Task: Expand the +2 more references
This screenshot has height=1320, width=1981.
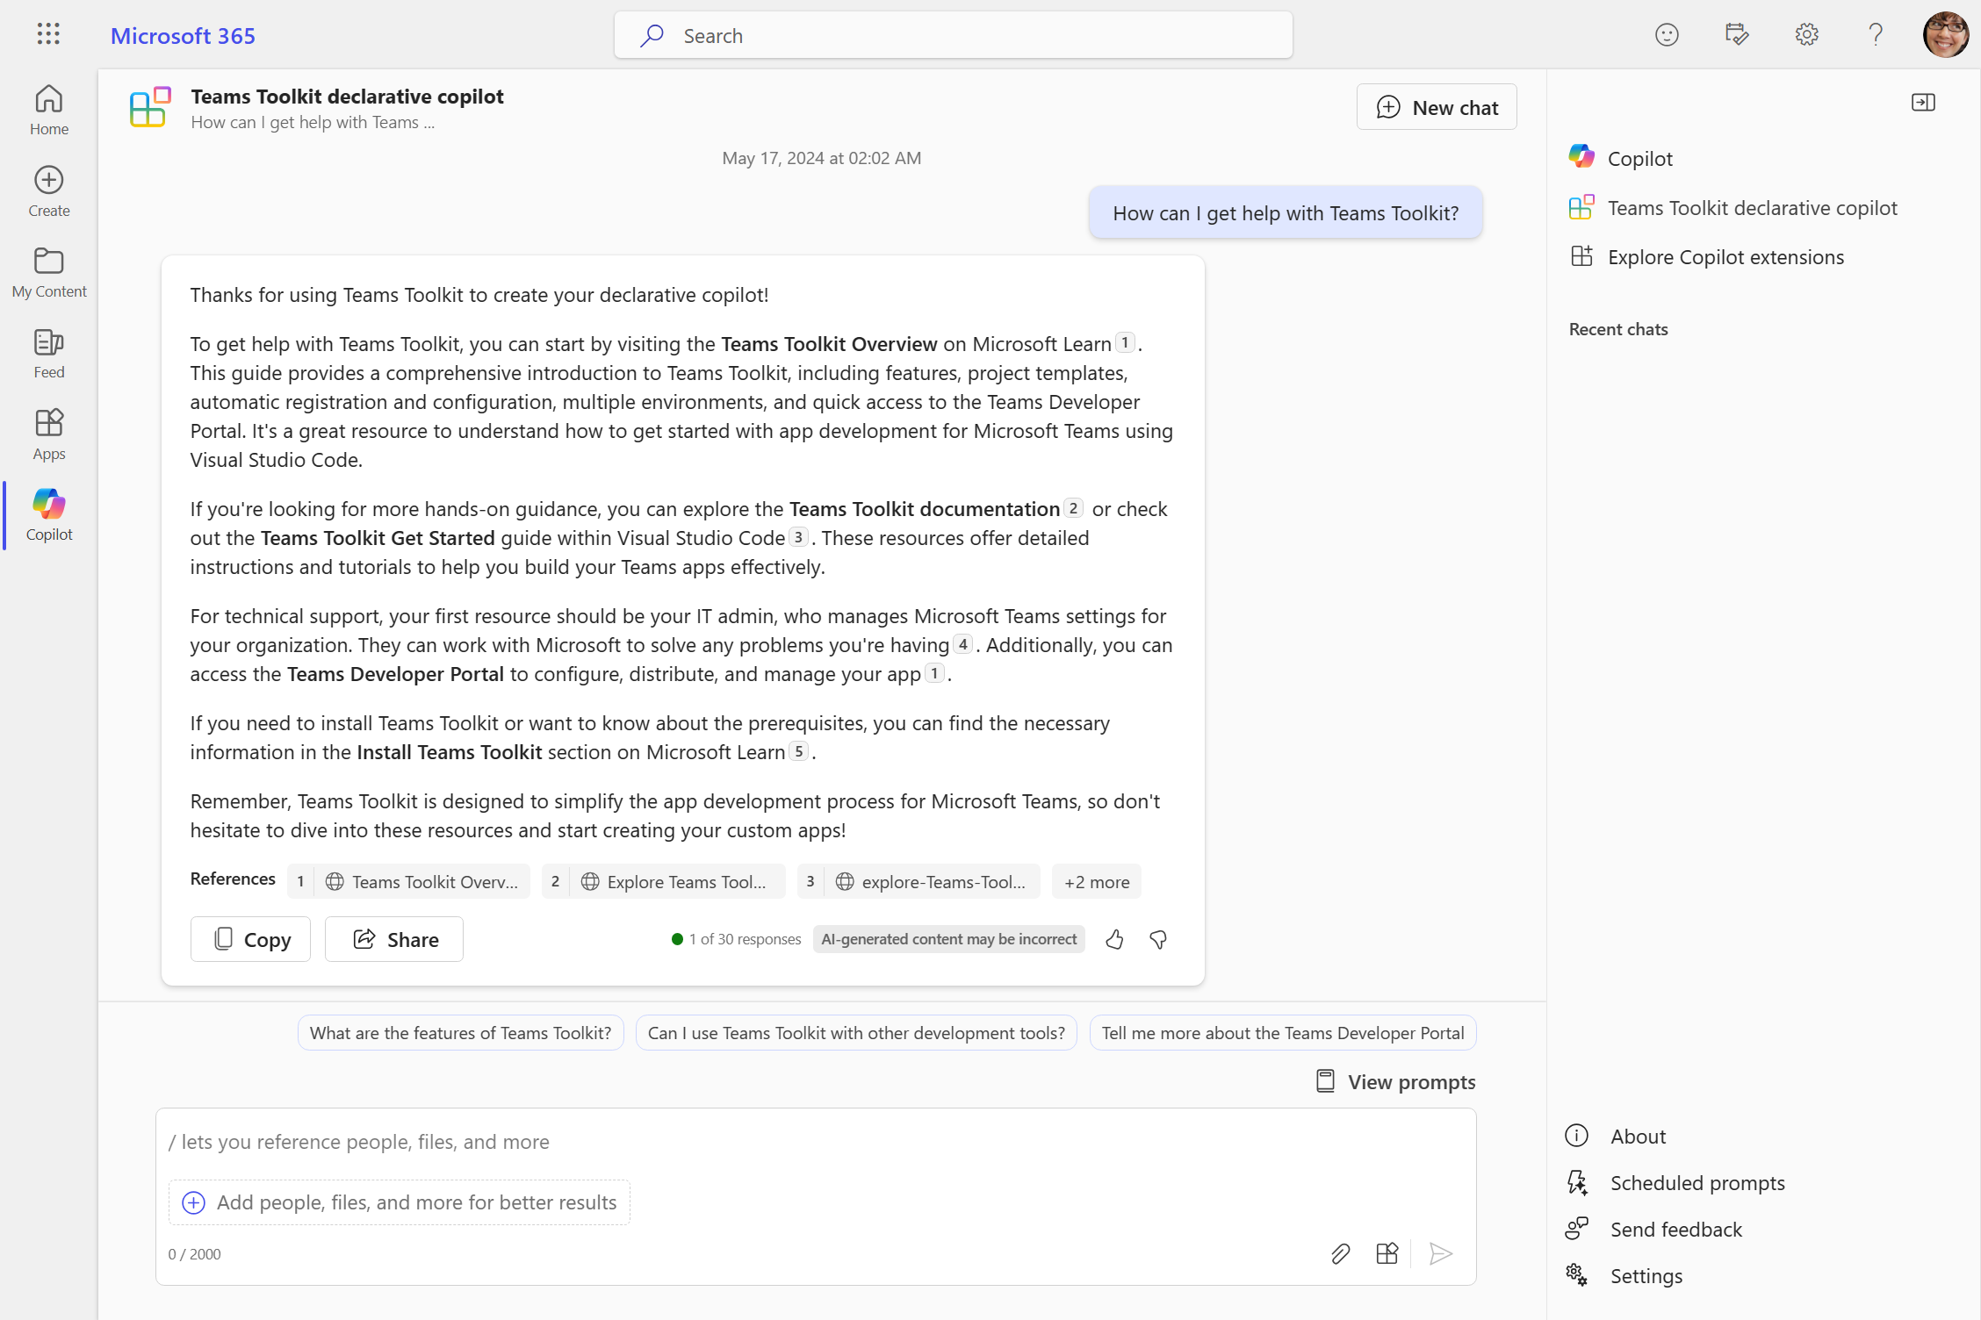Action: coord(1099,881)
